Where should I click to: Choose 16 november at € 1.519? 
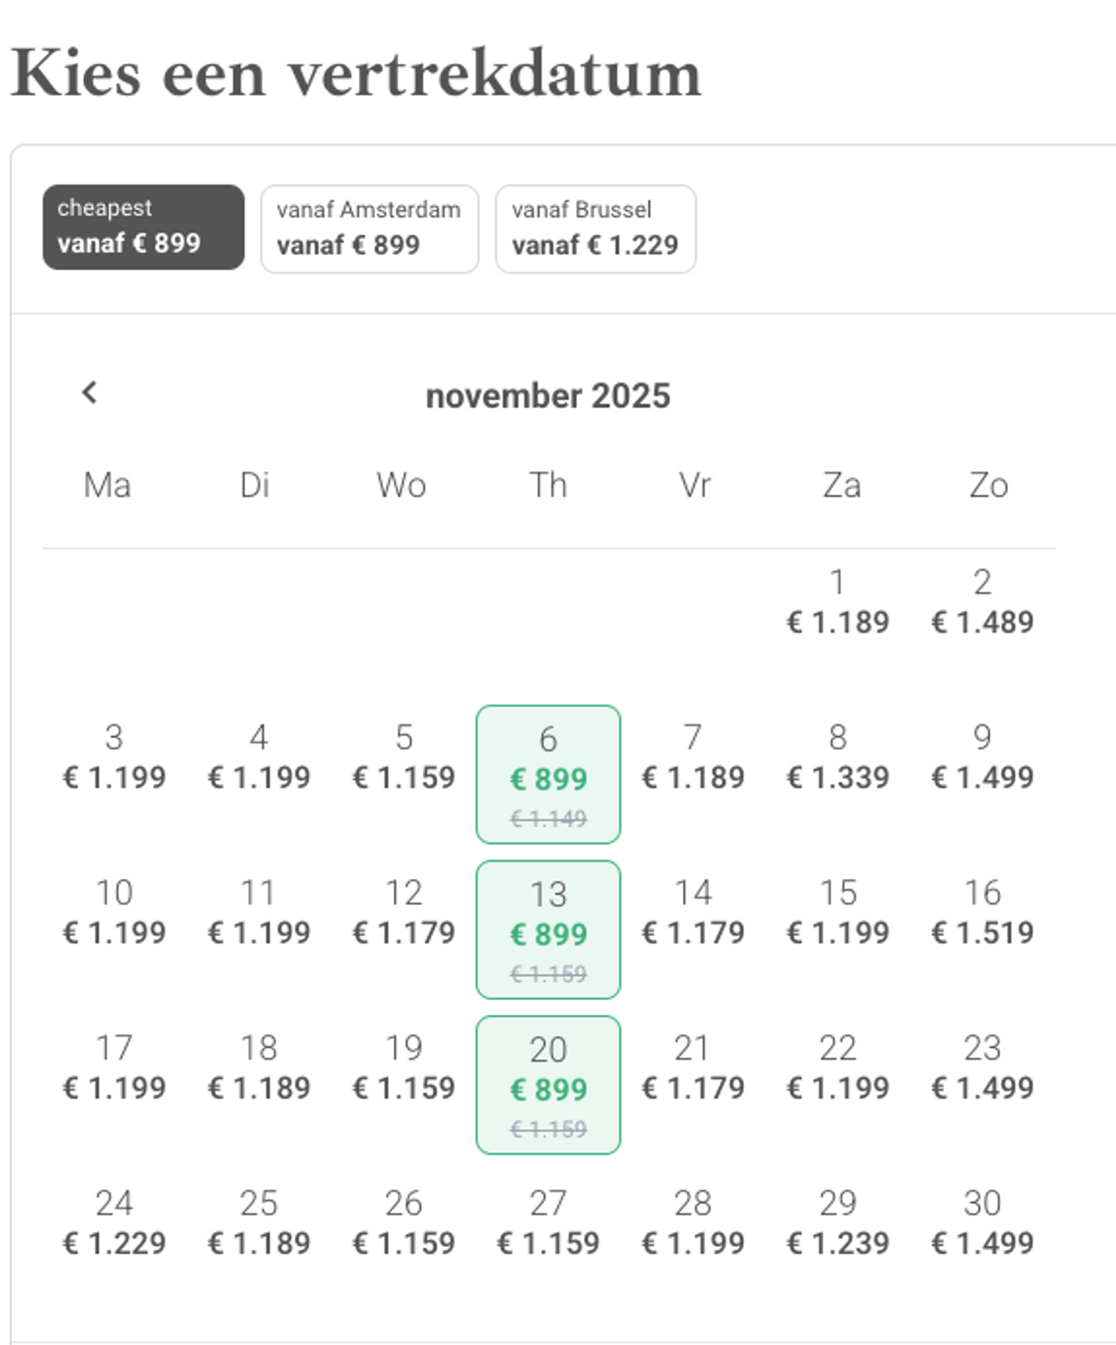[983, 912]
